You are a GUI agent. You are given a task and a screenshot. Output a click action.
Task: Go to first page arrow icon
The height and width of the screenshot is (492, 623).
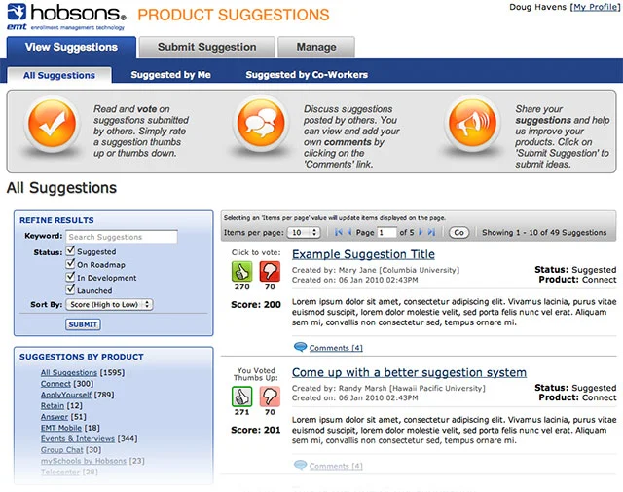click(339, 232)
